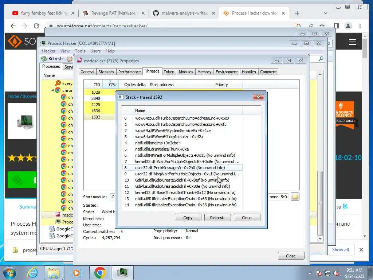
Task: Close the YouTube browser tab
Action: tap(73, 13)
